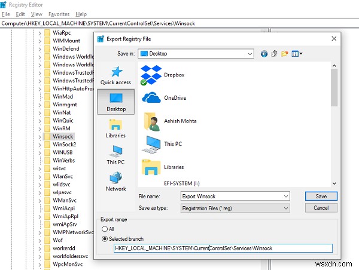Select Libraries in the places bar

pos(116,128)
